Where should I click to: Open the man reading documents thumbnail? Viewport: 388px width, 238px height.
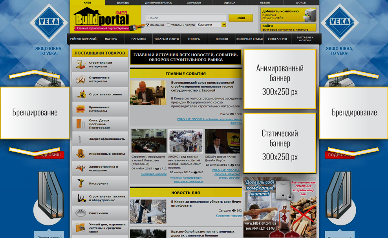pos(148,93)
